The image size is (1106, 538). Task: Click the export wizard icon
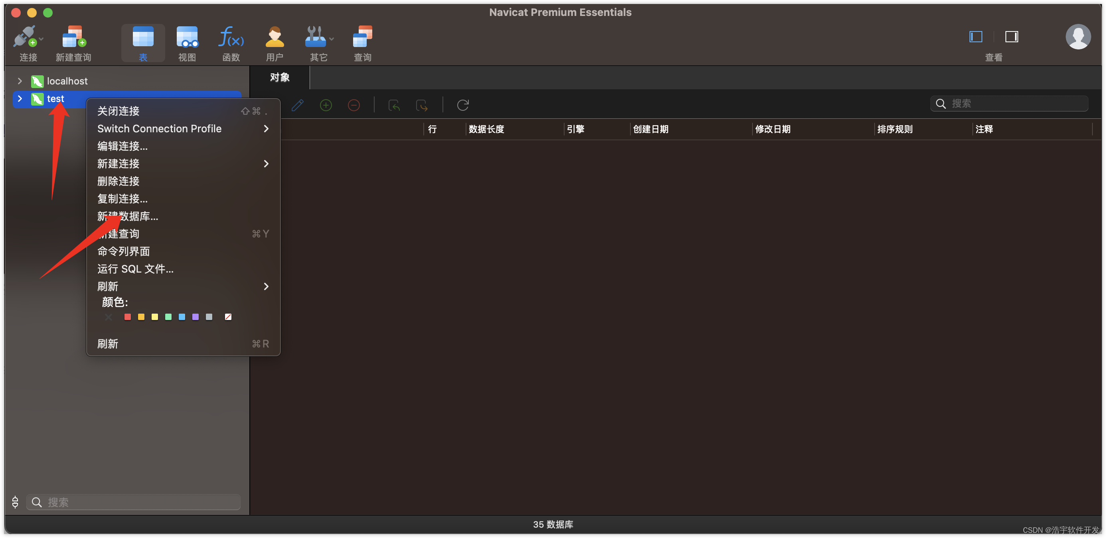[x=422, y=105]
